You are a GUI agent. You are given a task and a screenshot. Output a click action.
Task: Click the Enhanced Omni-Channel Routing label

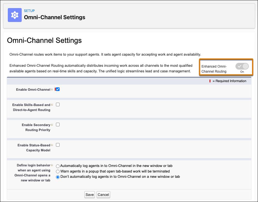[x=214, y=69]
